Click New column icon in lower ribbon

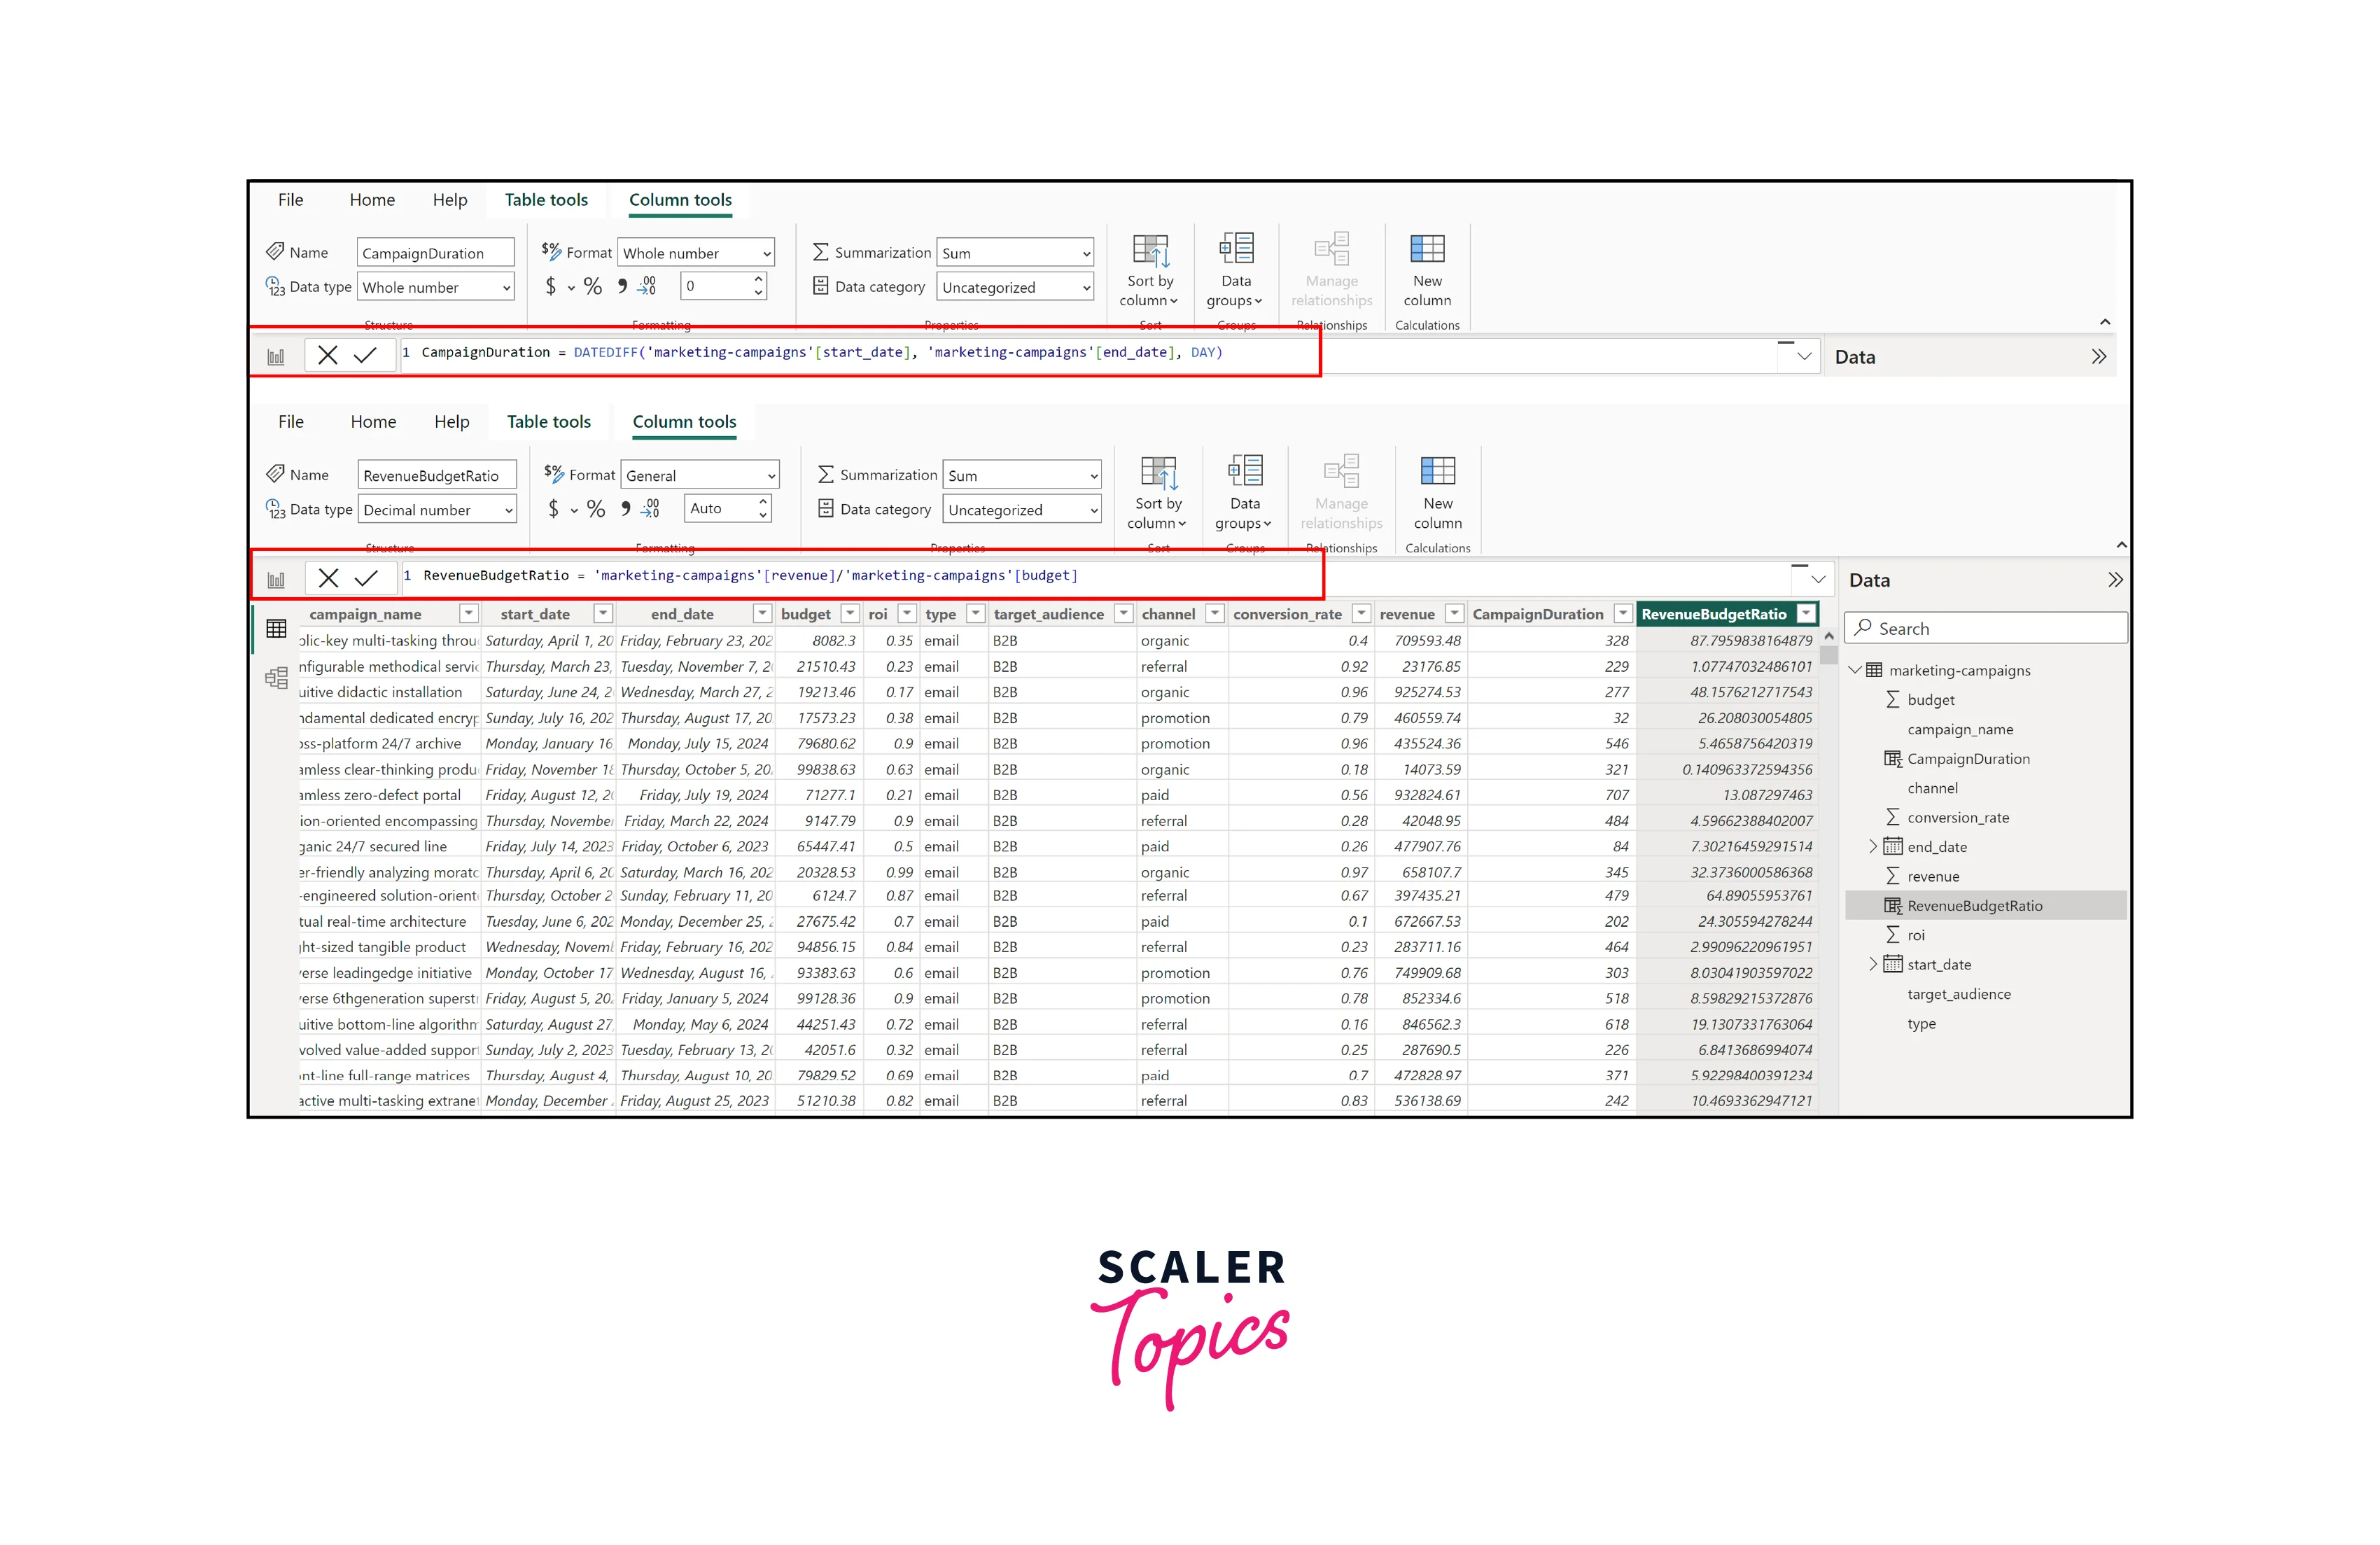pyautogui.click(x=1437, y=470)
